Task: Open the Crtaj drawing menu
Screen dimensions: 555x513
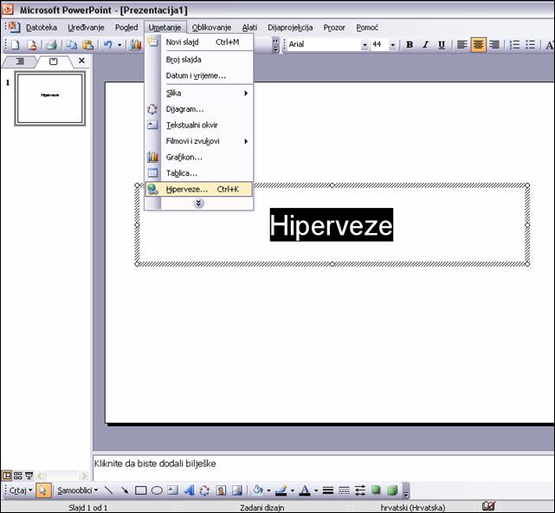Action: (x=21, y=490)
